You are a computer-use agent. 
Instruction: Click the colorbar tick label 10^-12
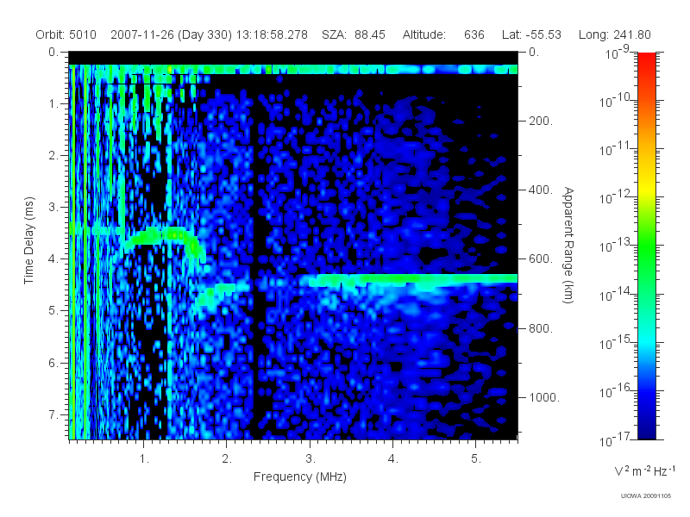click(616, 197)
